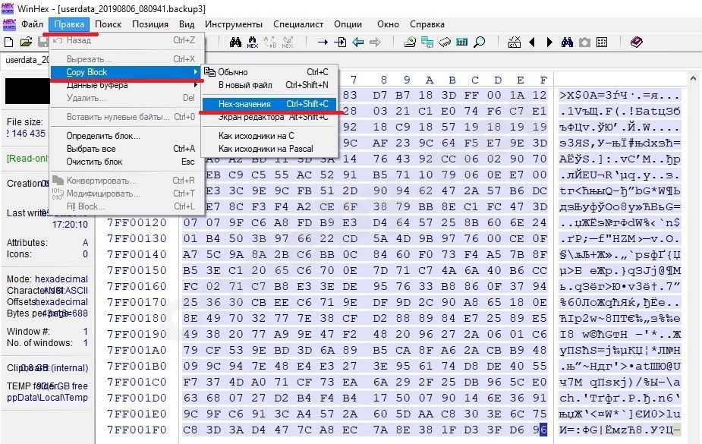Close the open Правка menu
The width and height of the screenshot is (702, 444).
[69, 24]
